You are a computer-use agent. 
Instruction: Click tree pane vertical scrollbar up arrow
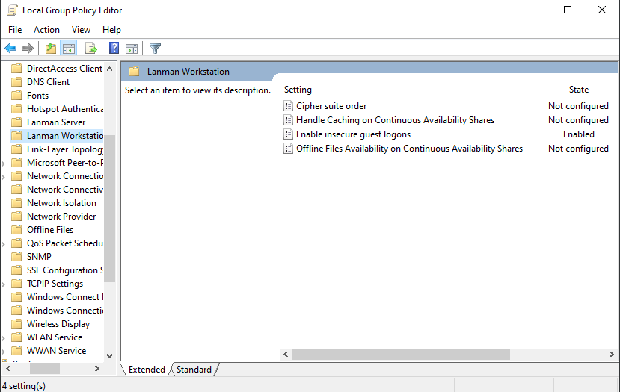(109, 69)
